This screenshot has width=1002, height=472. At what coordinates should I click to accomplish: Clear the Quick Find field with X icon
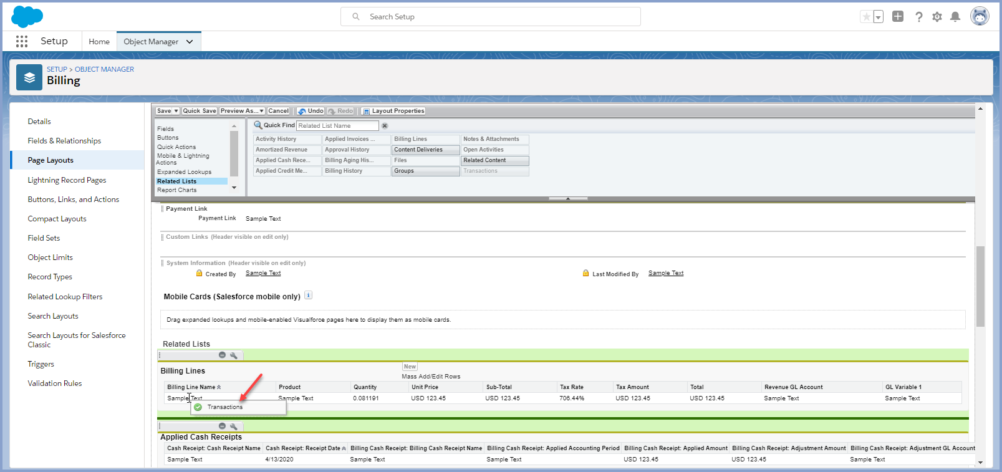[x=385, y=126]
